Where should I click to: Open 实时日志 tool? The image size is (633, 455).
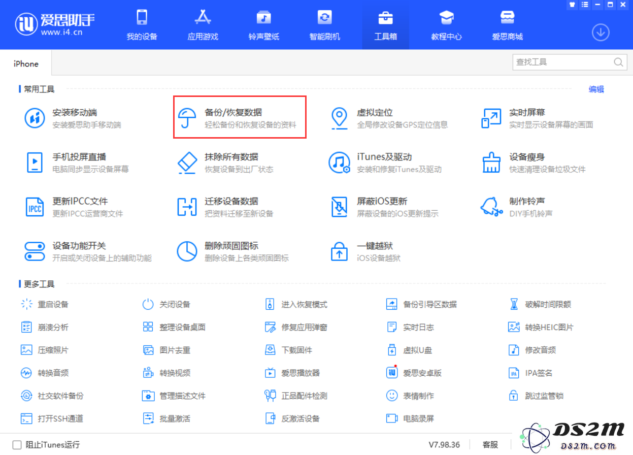click(x=411, y=328)
